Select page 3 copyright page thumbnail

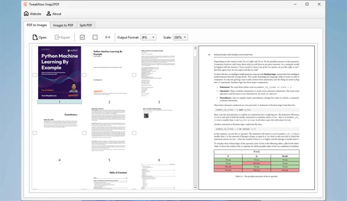(x=159, y=73)
